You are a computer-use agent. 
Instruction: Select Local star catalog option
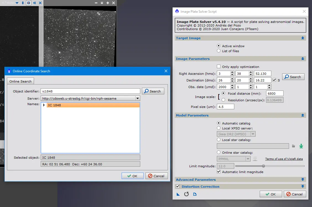(219, 140)
